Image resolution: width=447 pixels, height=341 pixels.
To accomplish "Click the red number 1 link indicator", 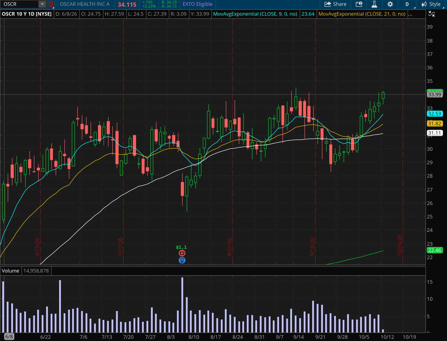I will coord(51,4).
